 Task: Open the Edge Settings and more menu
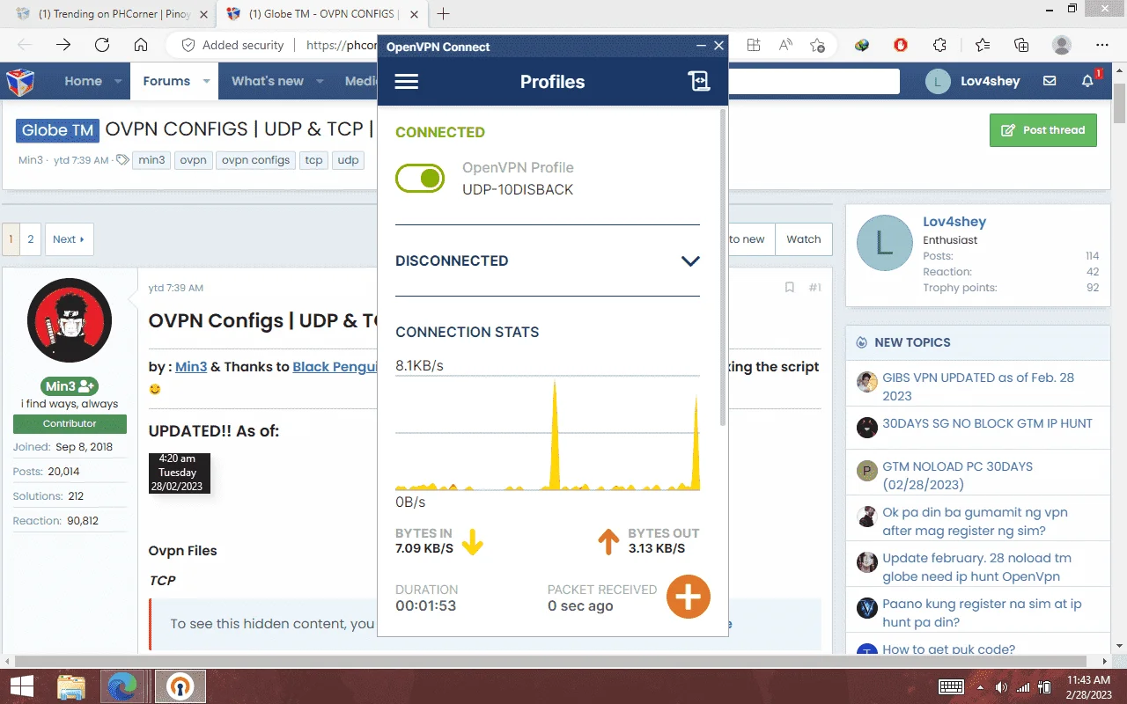coord(1102,45)
